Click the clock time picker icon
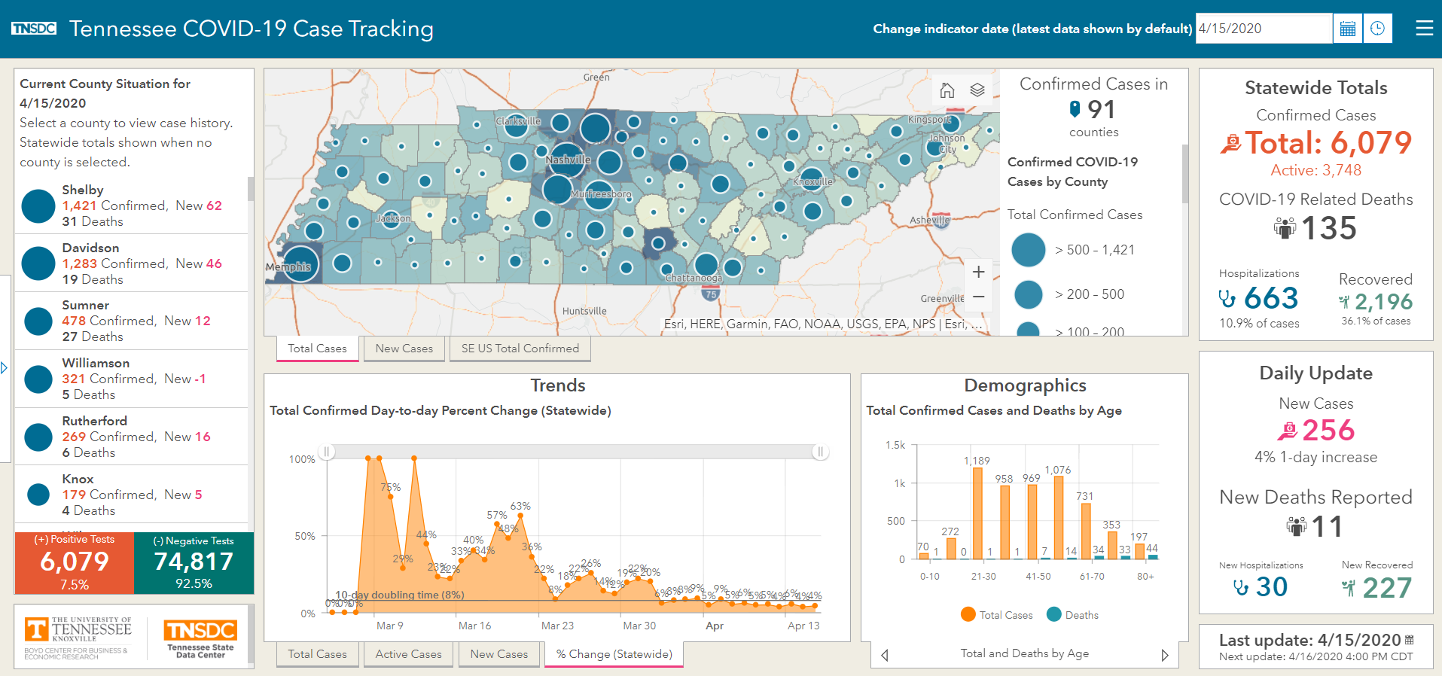This screenshot has width=1442, height=676. [1377, 29]
